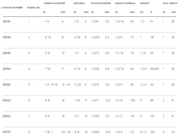Select catalog number 35545
The image size is (179, 135).
(6, 53)
